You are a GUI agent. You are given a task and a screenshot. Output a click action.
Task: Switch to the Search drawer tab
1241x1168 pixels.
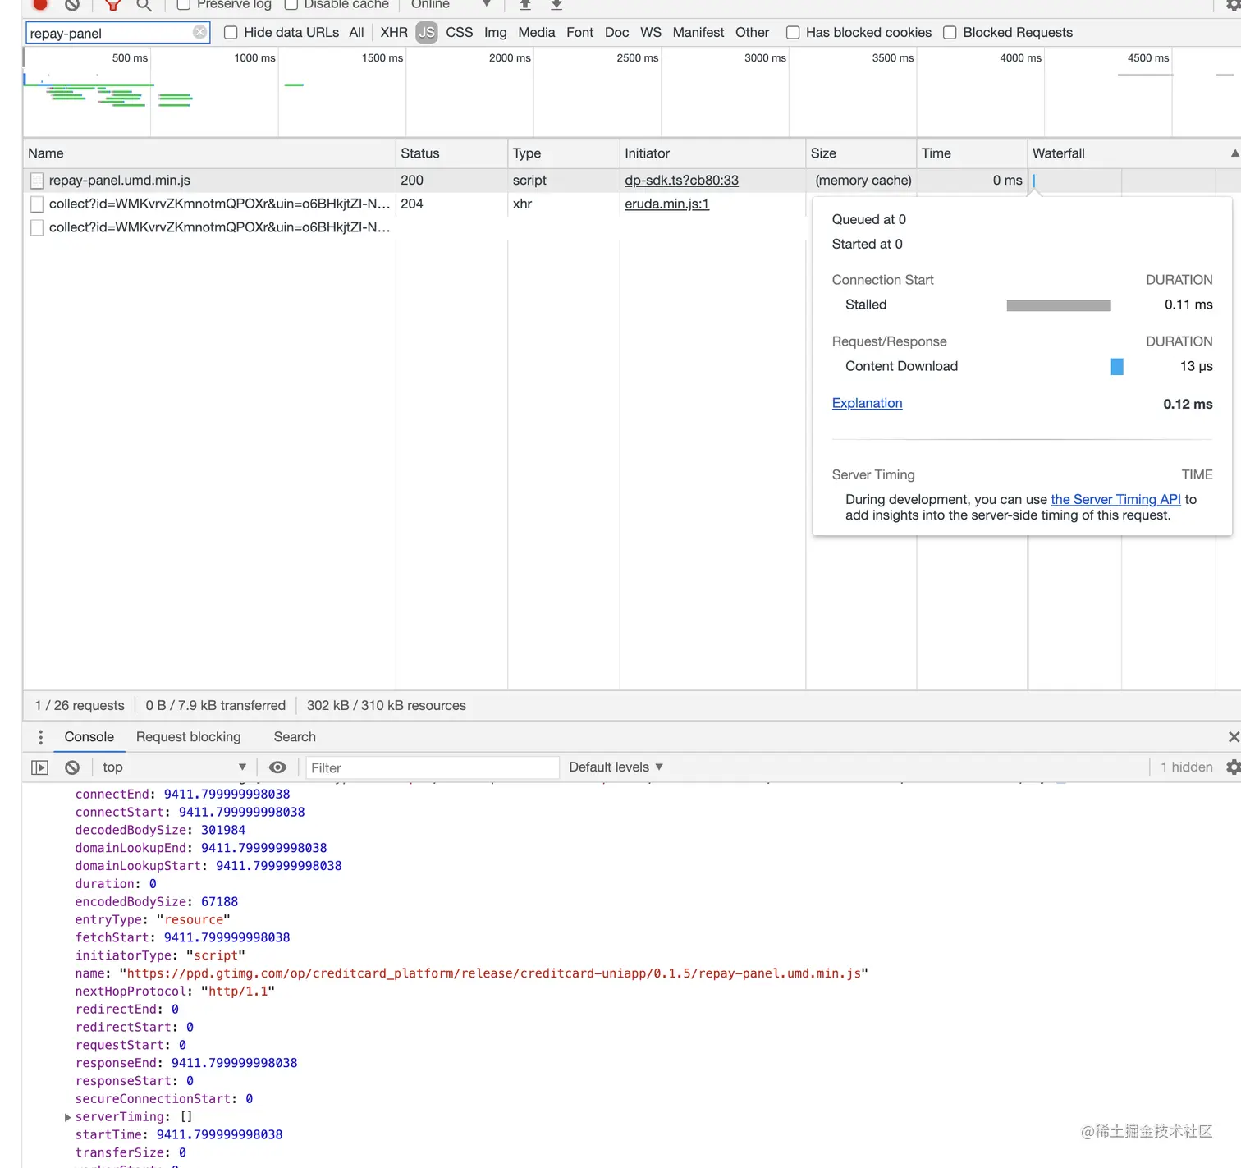pyautogui.click(x=295, y=737)
